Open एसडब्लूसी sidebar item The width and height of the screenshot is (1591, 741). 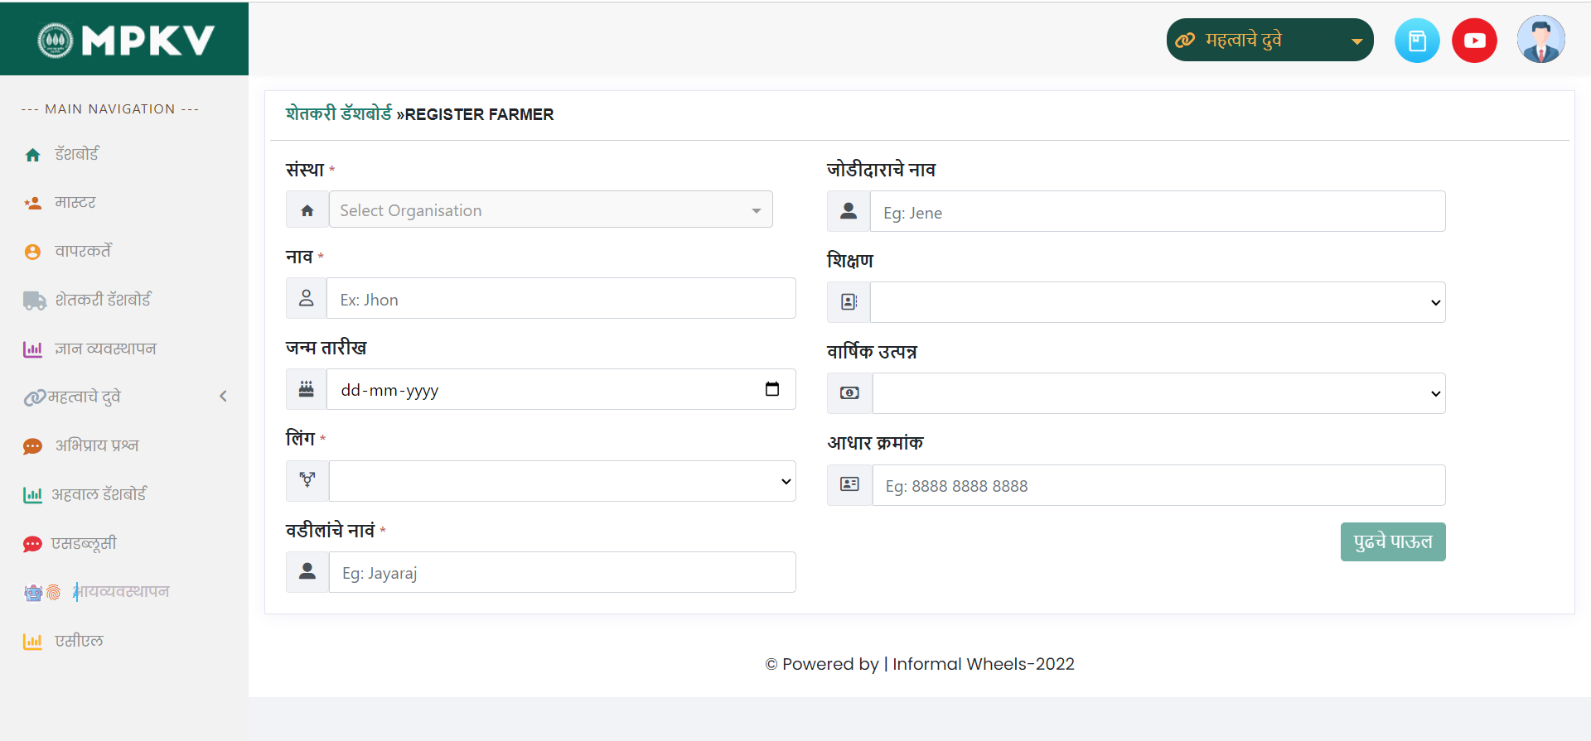coord(84,543)
